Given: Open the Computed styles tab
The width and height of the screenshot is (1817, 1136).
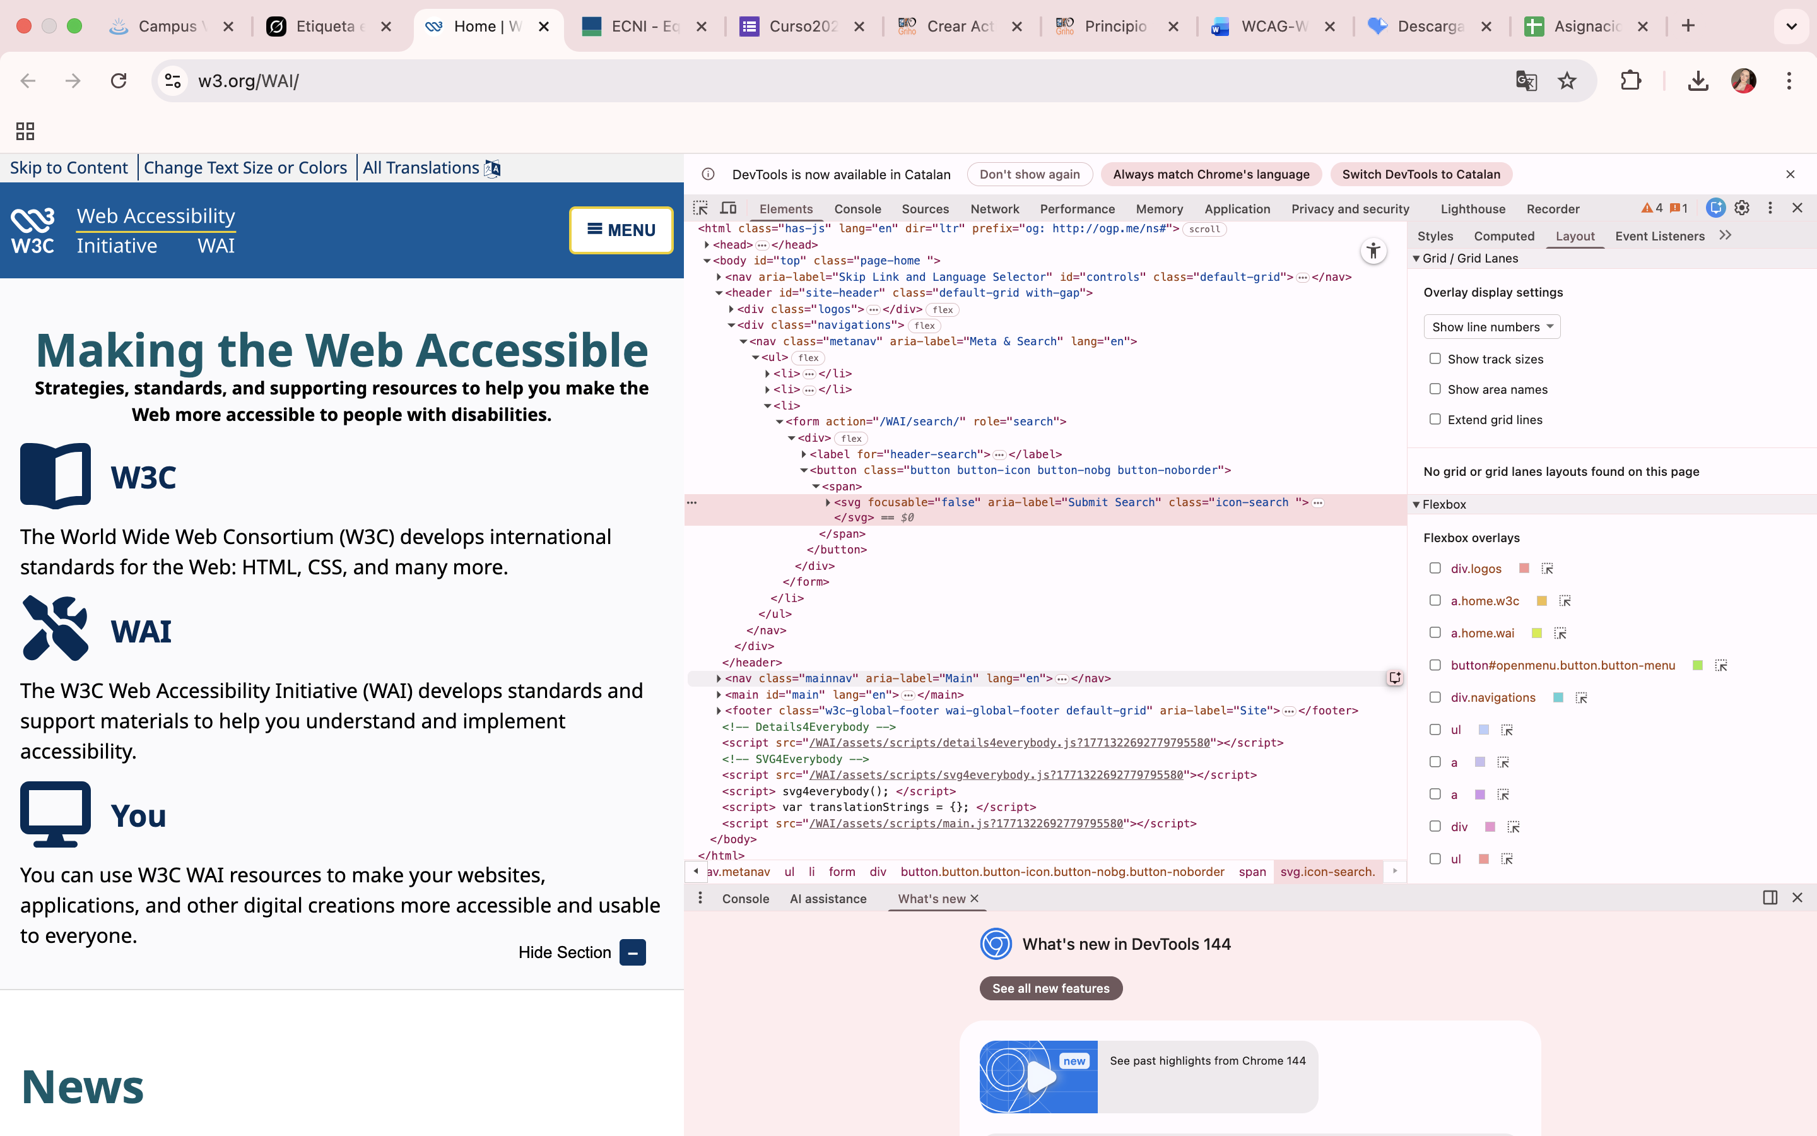Looking at the screenshot, I should pyautogui.click(x=1503, y=236).
